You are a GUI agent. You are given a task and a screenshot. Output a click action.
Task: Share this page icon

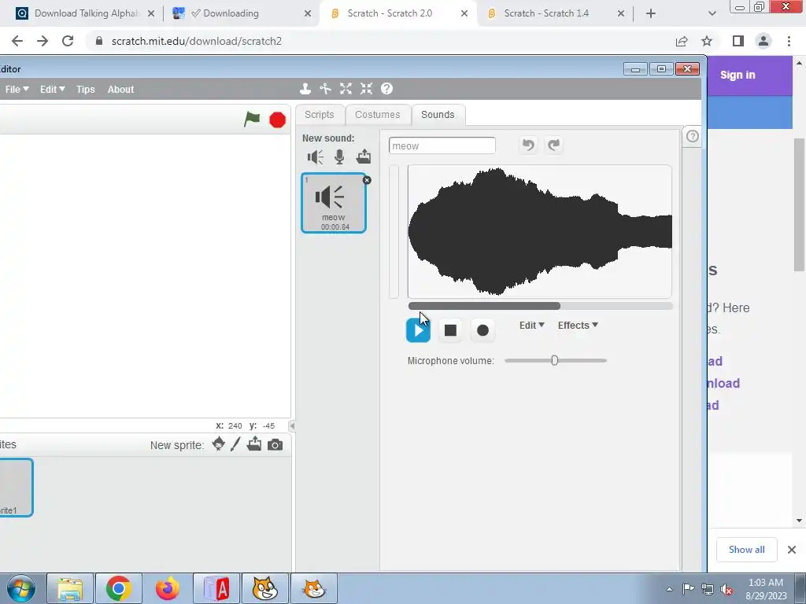[x=682, y=41]
